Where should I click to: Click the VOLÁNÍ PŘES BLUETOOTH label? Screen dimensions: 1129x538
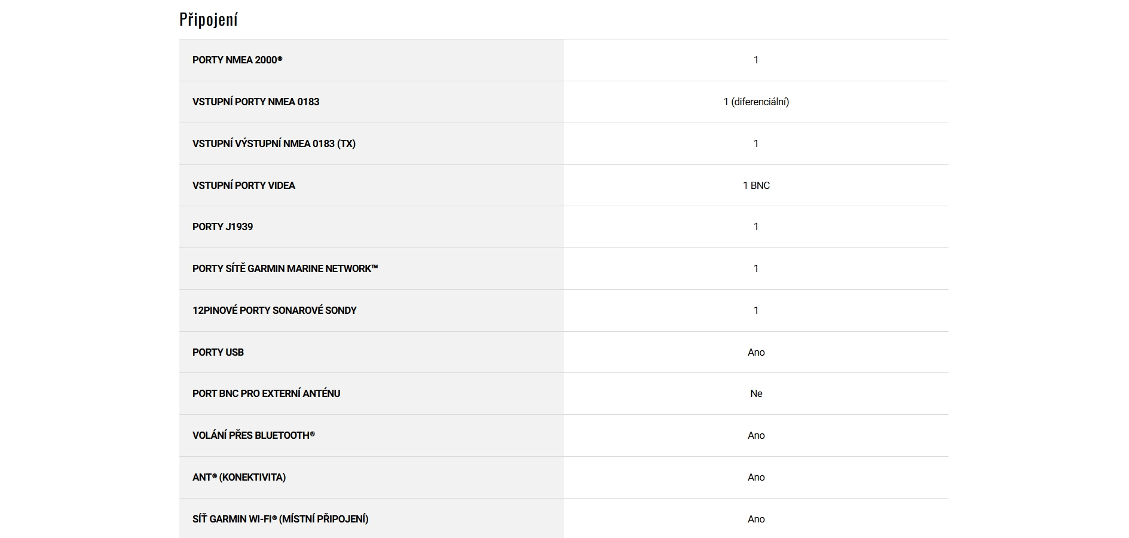[x=253, y=435]
